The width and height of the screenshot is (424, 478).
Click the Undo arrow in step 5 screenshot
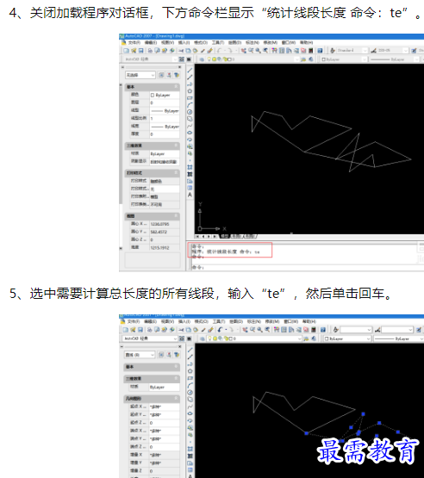point(221,330)
